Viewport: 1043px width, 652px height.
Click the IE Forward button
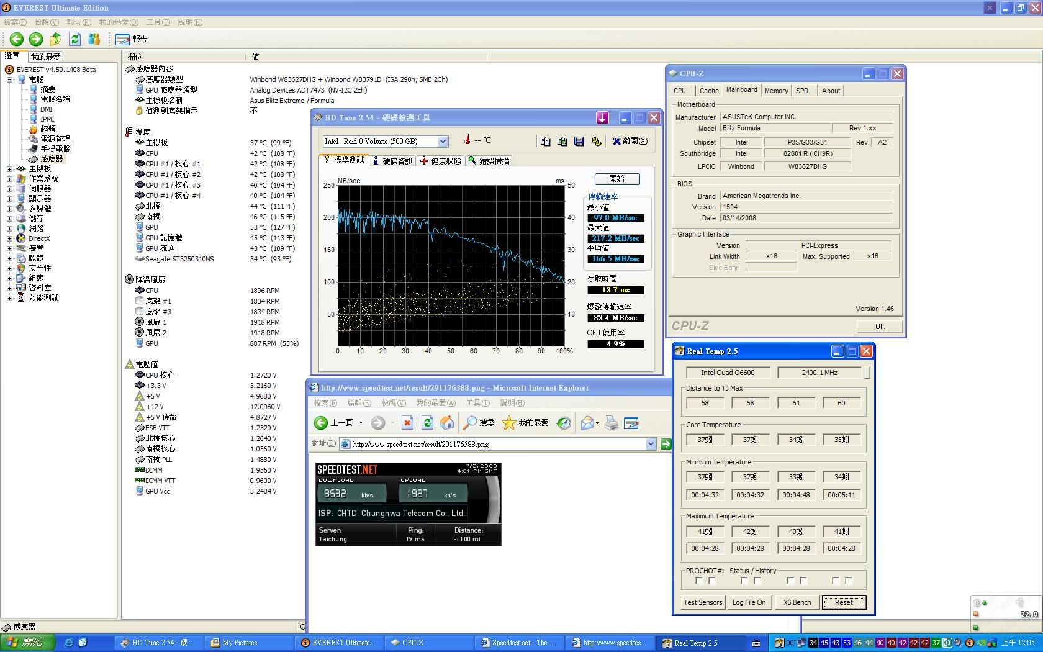point(378,423)
